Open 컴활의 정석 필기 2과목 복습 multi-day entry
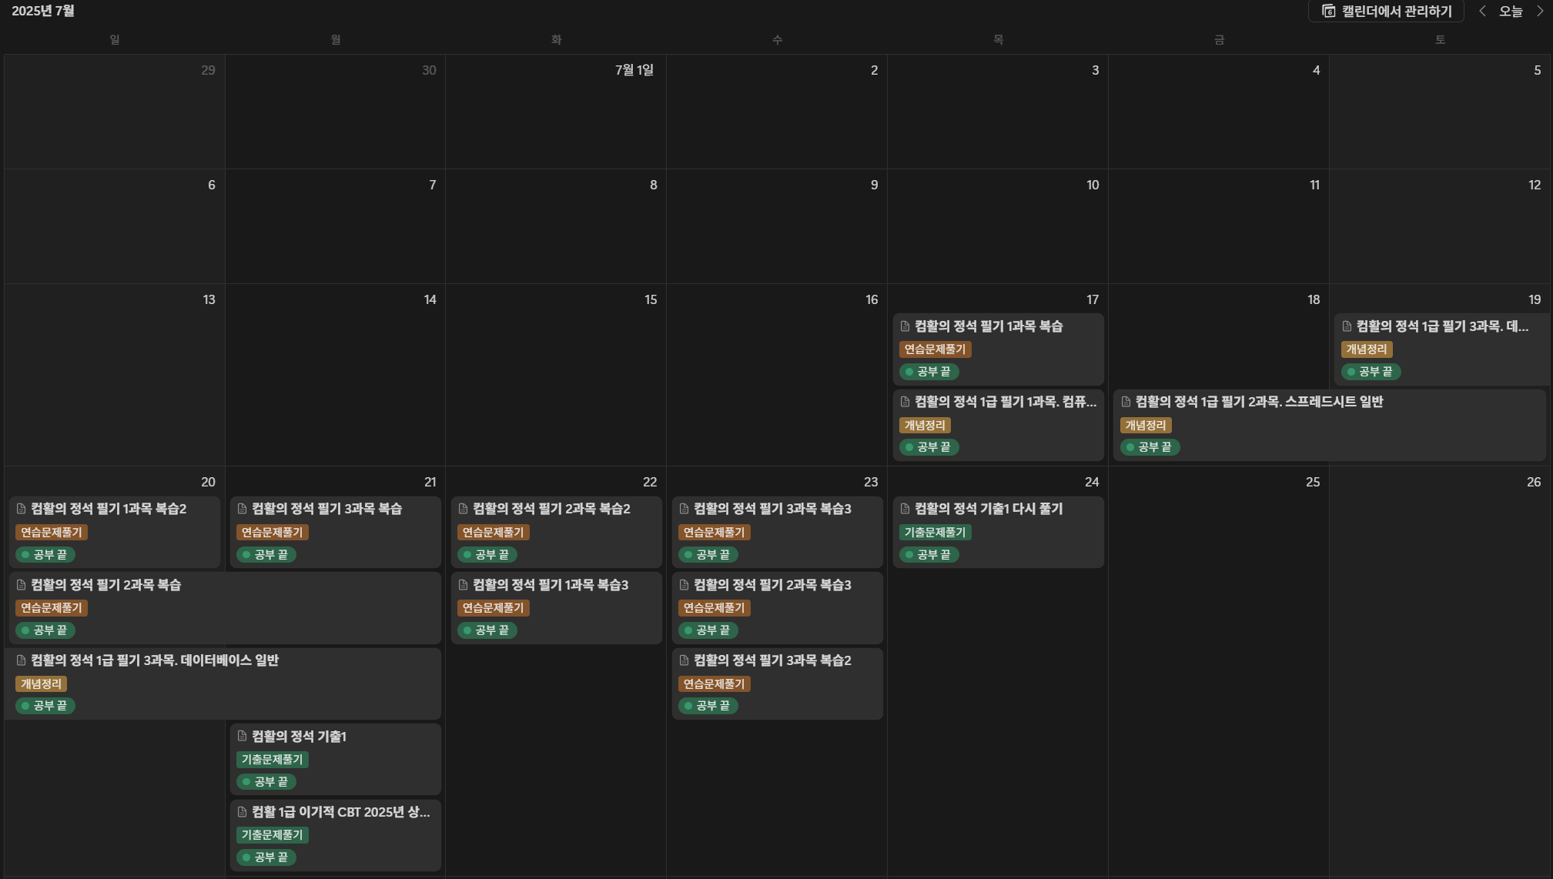 [x=105, y=585]
